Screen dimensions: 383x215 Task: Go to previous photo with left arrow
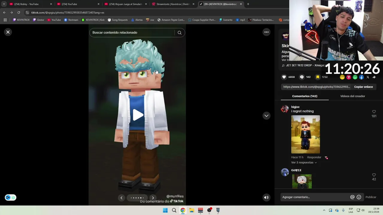point(121,198)
